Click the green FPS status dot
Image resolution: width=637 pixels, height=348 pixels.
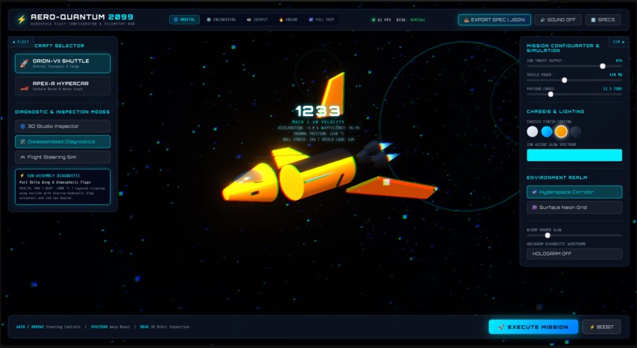373,20
